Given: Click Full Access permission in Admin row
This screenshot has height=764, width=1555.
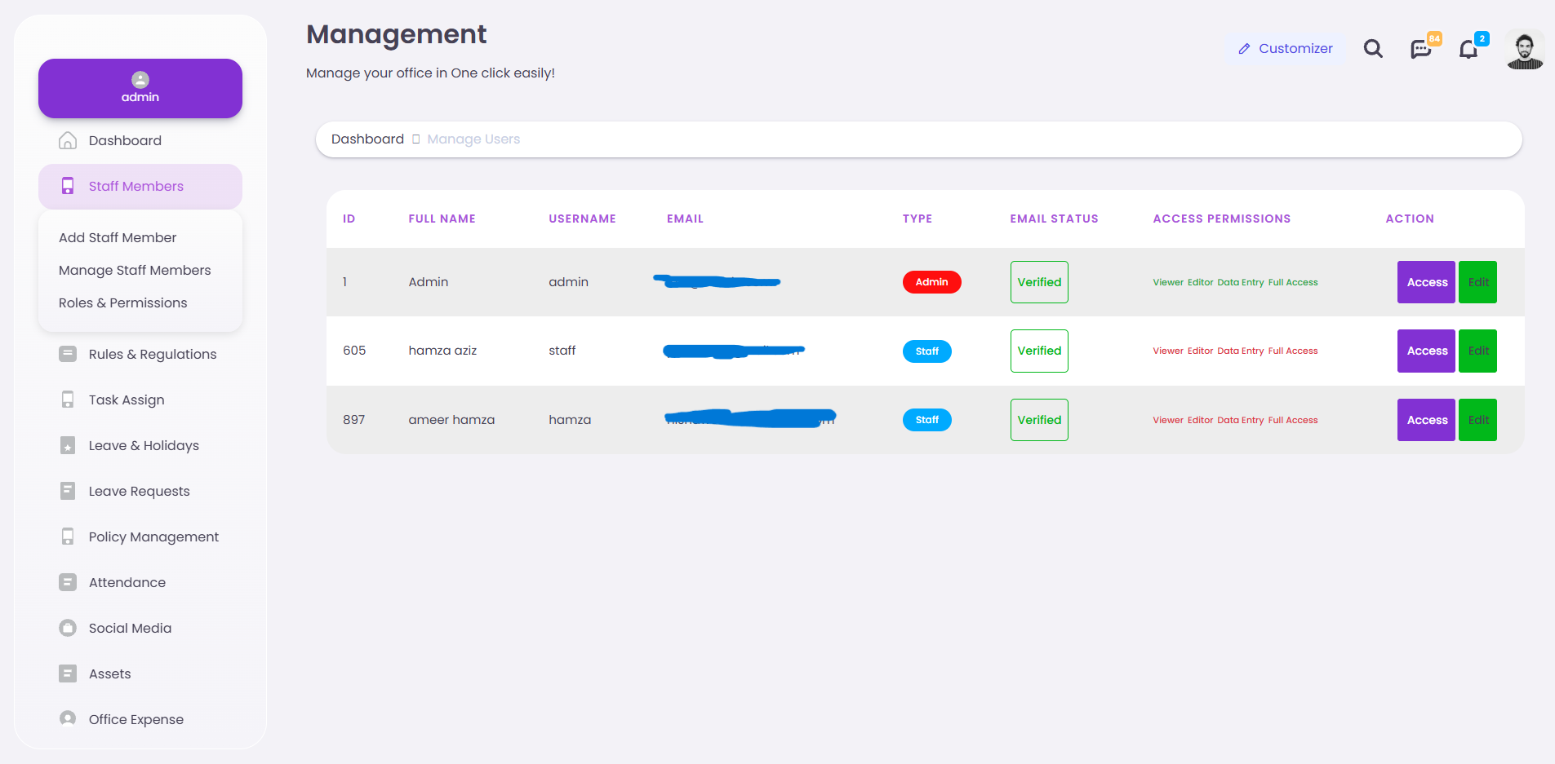Looking at the screenshot, I should point(1293,282).
